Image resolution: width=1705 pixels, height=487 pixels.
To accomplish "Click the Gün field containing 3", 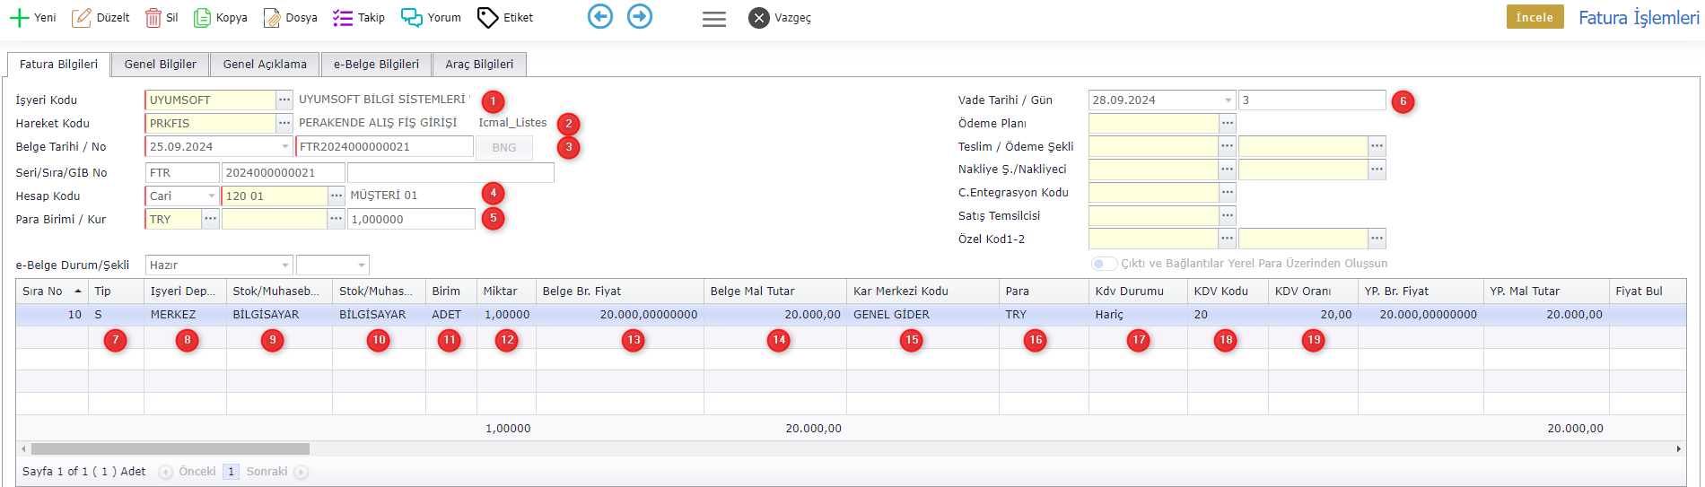I will pos(1312,100).
